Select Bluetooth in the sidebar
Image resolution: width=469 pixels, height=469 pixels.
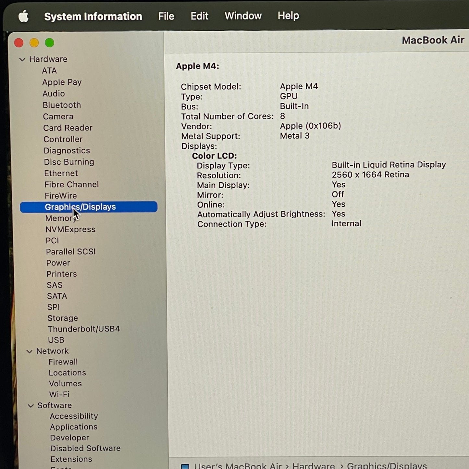[62, 105]
